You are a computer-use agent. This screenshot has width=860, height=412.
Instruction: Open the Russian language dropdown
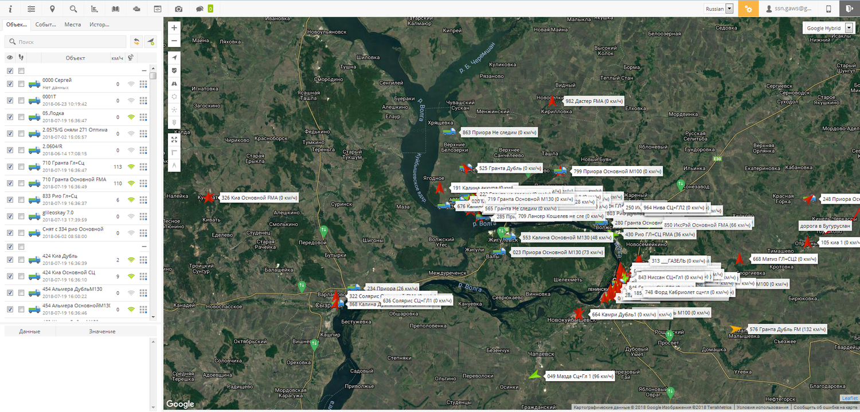pos(719,9)
